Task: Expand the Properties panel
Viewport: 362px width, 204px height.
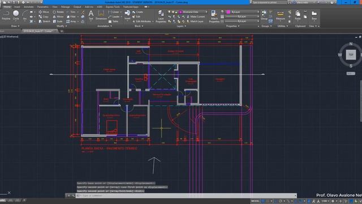Action: tap(232, 26)
